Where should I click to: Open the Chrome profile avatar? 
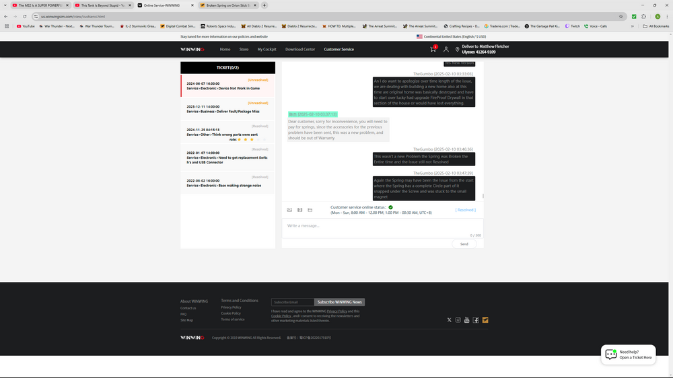point(657,16)
